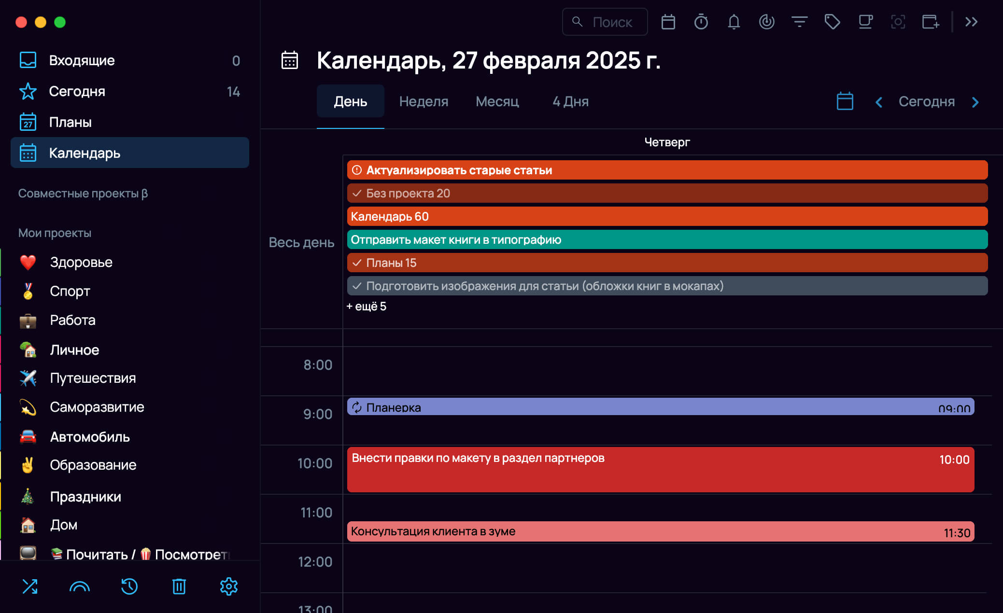Switch to the 'Месяц' view tab

point(497,101)
